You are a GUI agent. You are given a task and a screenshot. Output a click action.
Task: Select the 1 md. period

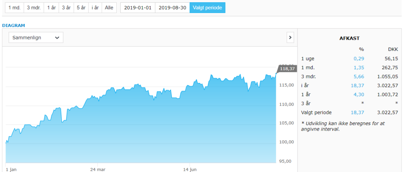click(15, 8)
